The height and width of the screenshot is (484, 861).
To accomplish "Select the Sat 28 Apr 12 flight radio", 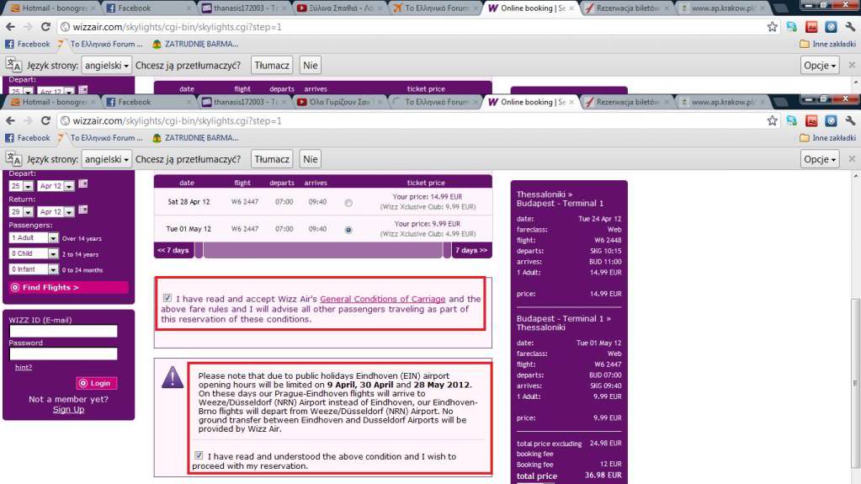I will 348,203.
